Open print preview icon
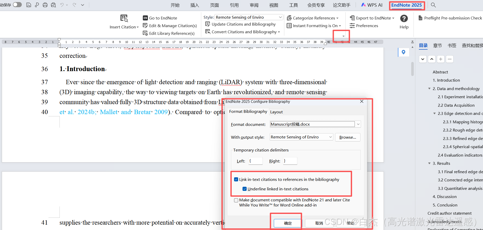Image resolution: width=483 pixels, height=230 pixels. click(53, 5)
